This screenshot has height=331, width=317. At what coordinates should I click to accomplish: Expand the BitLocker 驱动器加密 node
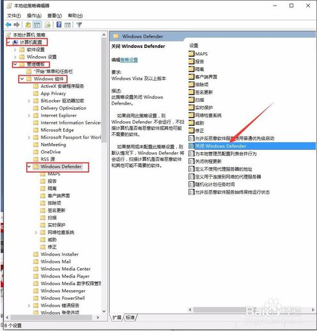pos(29,101)
